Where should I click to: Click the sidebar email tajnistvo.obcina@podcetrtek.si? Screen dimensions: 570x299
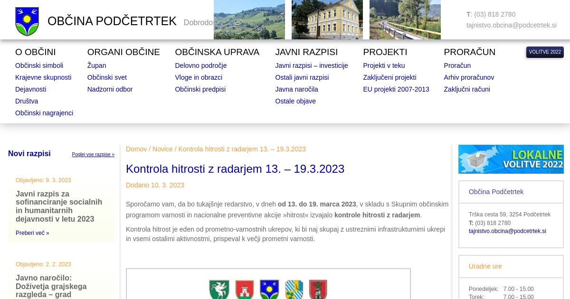point(507,231)
